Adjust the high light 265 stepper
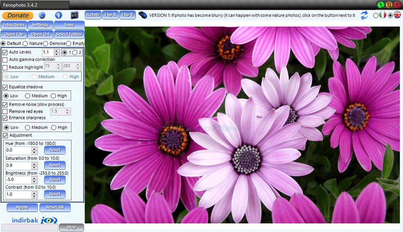The height and width of the screenshot is (232, 403). pos(78,66)
